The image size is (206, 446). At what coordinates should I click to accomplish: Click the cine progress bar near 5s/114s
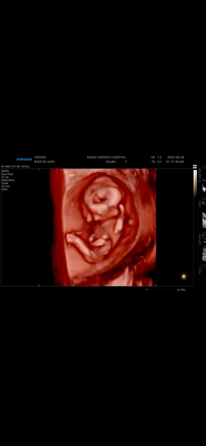tap(161, 289)
